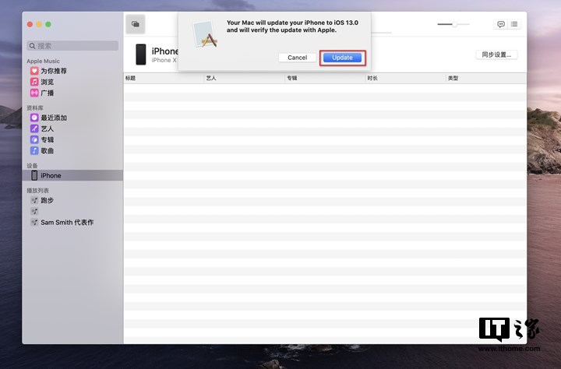Screen dimensions: 561x369
Task: Sort by the 标题 column header
Action: click(164, 78)
